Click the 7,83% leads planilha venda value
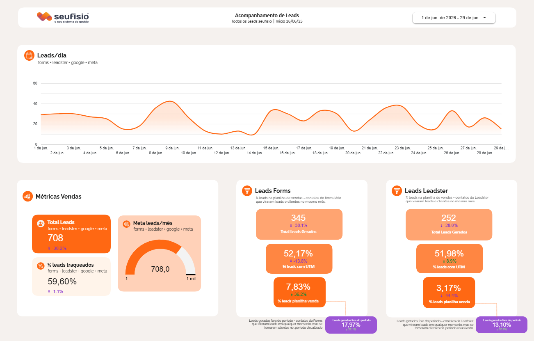This screenshot has width=534, height=341. 299,287
